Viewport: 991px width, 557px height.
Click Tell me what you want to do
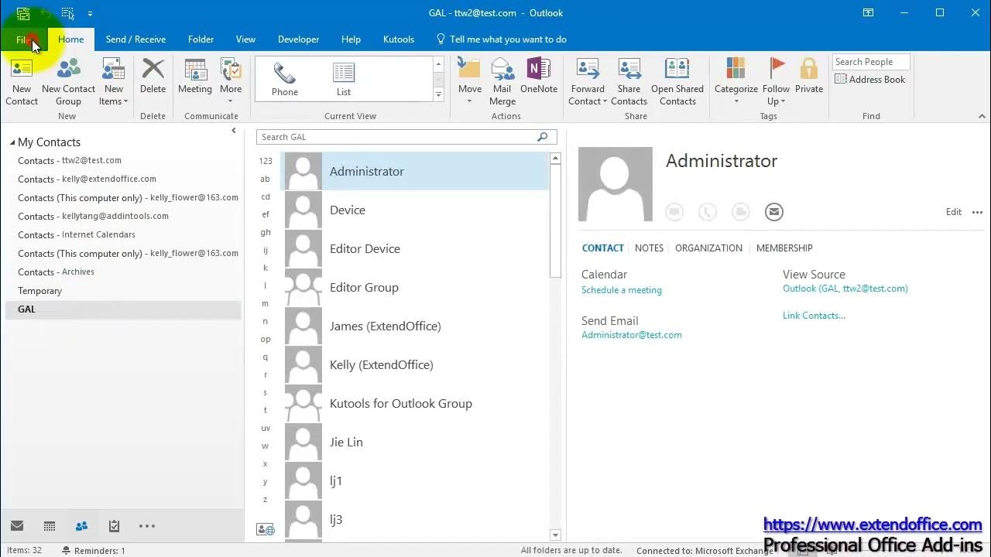[501, 39]
